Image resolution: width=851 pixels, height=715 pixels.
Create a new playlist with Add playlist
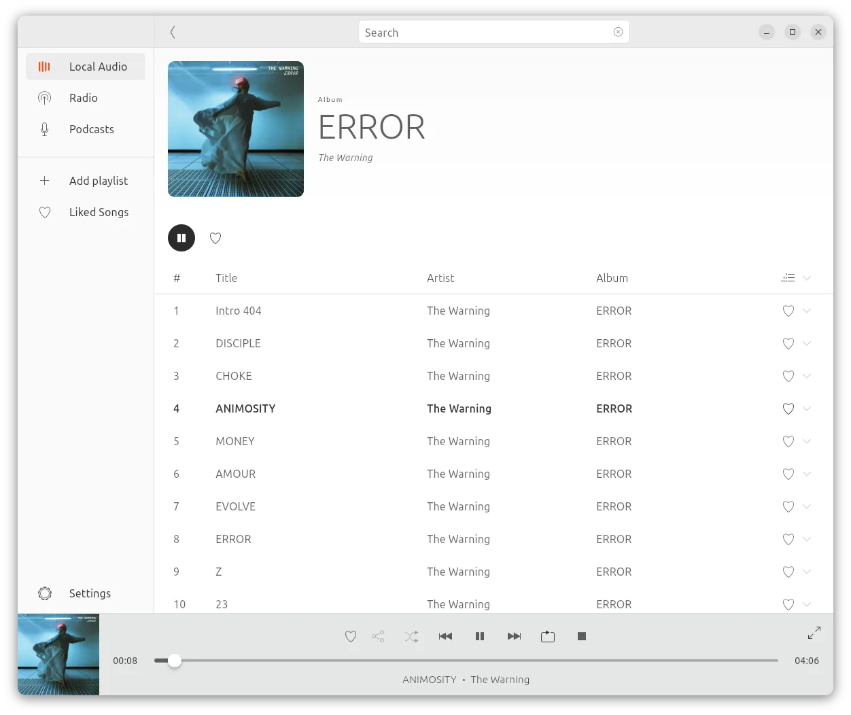click(x=98, y=181)
